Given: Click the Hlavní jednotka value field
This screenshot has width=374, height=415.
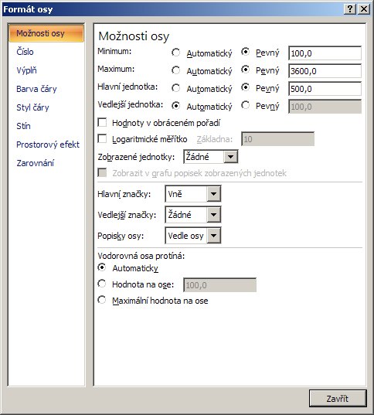Looking at the screenshot, I should 325,88.
